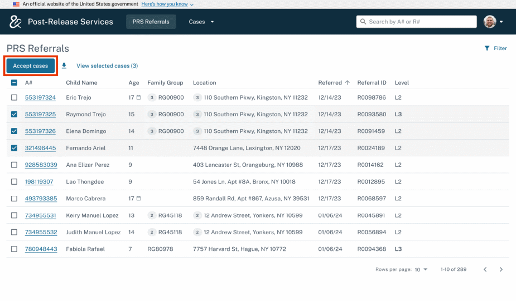Click the user avatar photo
Image resolution: width=516 pixels, height=301 pixels.
point(490,22)
